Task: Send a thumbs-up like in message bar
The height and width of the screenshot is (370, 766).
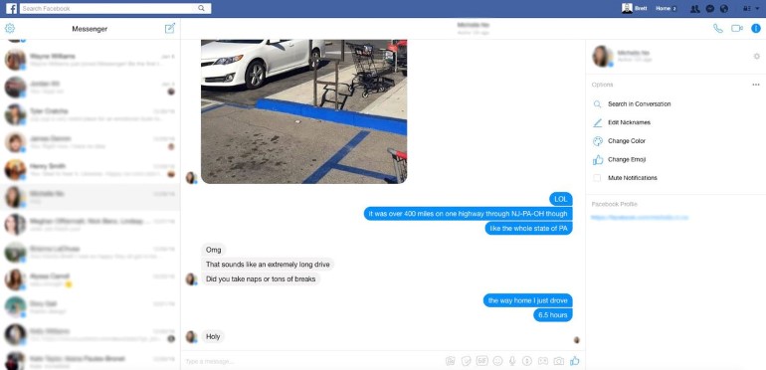Action: [575, 361]
